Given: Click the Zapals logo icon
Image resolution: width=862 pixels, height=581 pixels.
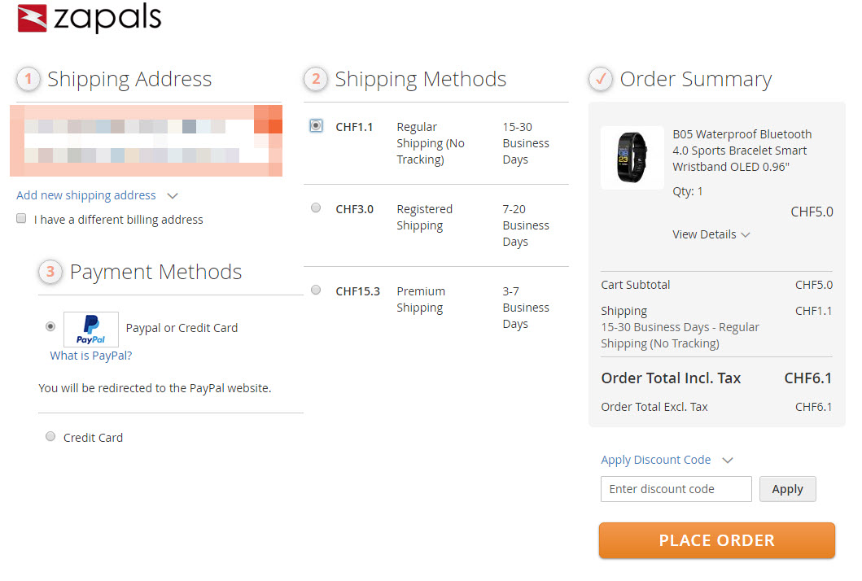Looking at the screenshot, I should point(33,18).
